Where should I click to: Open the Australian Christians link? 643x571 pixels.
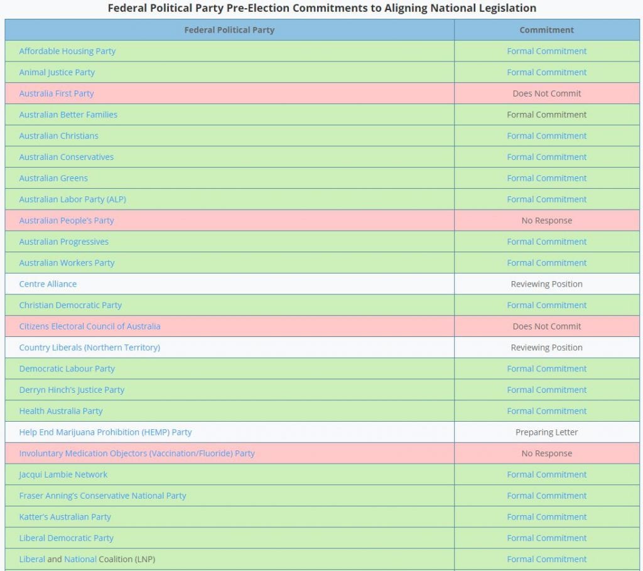[x=58, y=136]
